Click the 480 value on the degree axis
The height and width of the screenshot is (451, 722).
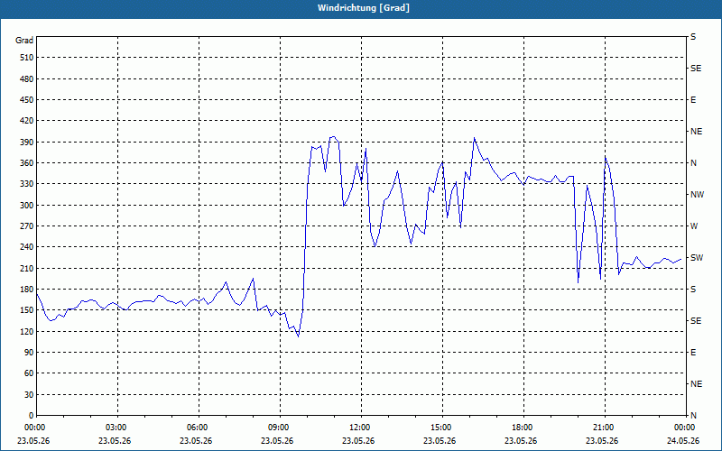27,79
